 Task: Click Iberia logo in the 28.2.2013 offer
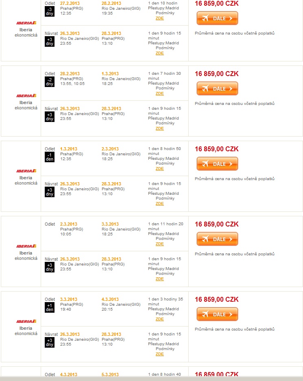click(26, 96)
